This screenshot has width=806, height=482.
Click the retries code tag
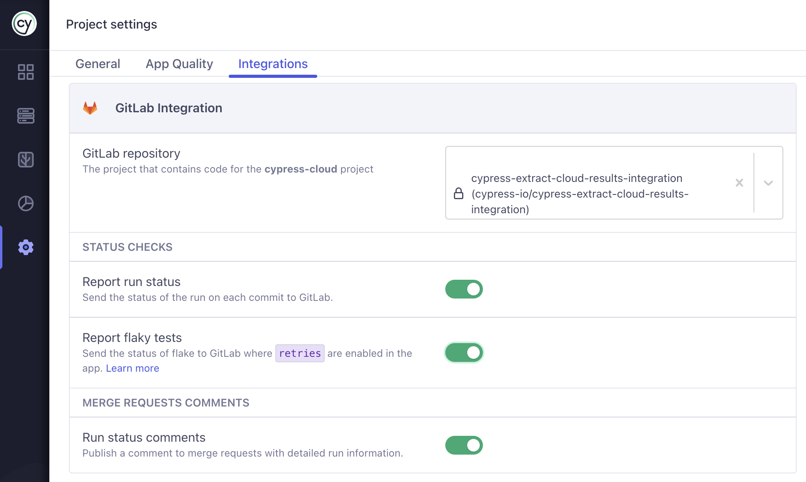[300, 353]
